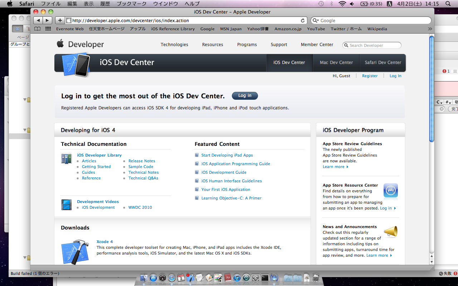The width and height of the screenshot is (458, 286).
Task: Click the Search Developer field
Action: 372,45
